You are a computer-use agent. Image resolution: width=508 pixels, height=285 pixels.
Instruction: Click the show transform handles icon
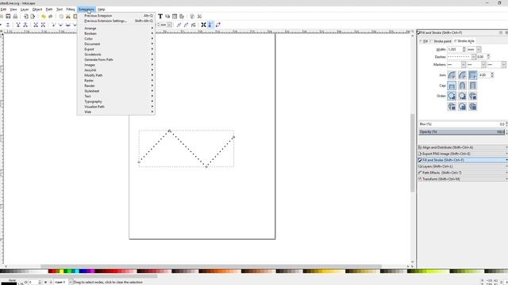coord(203,25)
